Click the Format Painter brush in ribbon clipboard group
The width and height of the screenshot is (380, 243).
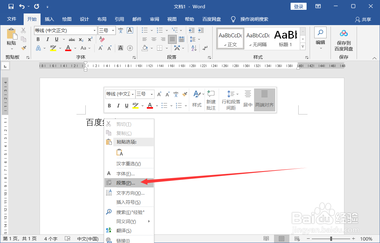coord(24,48)
